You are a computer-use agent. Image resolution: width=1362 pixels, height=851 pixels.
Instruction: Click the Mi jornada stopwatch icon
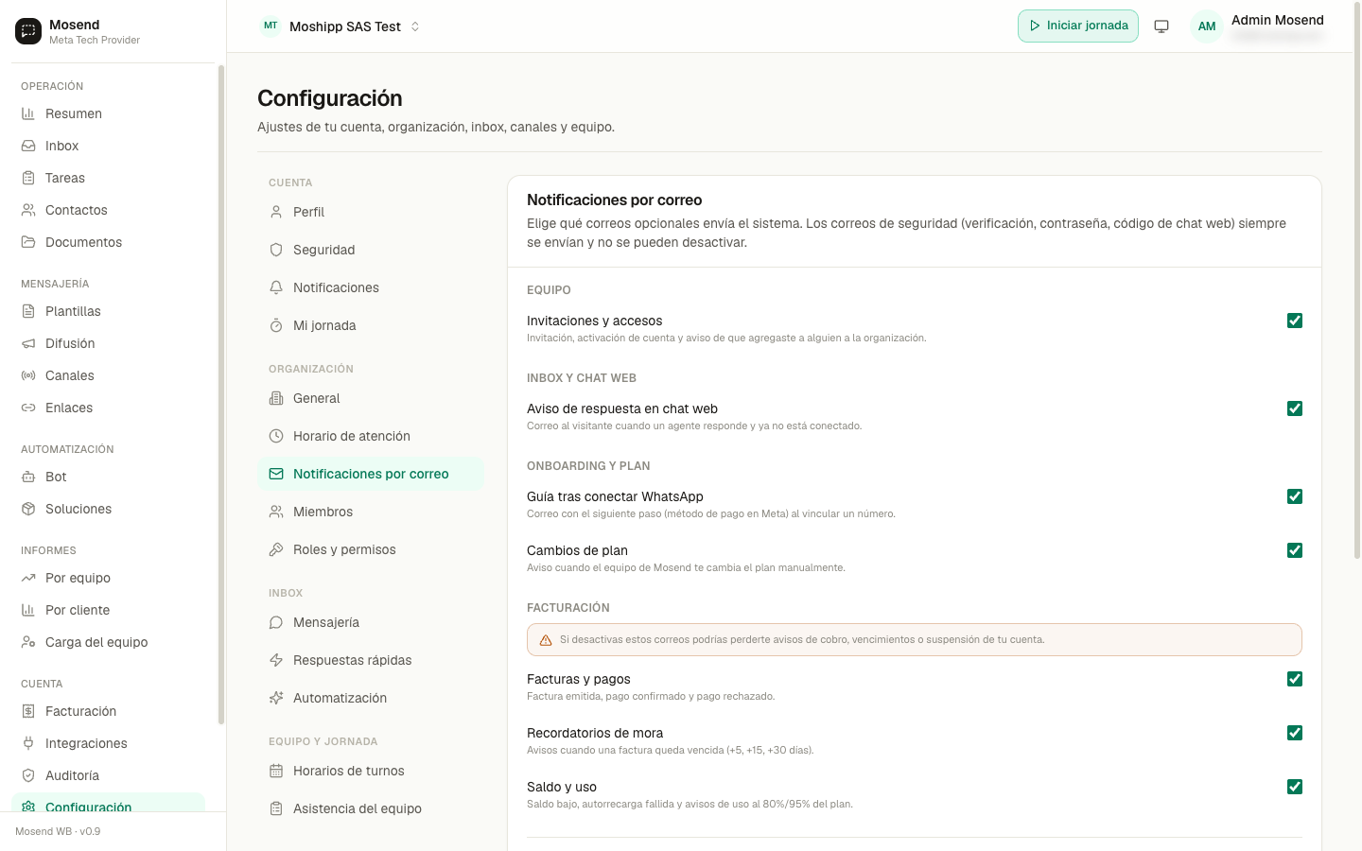[276, 325]
